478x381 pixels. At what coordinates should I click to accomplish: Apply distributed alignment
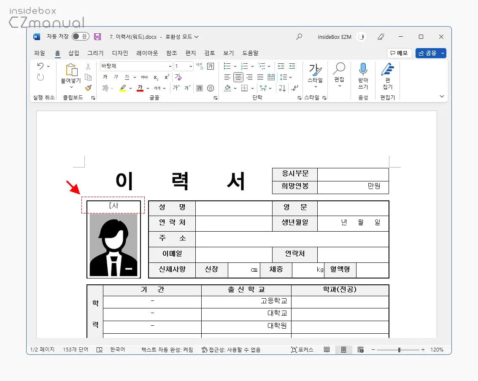271,77
